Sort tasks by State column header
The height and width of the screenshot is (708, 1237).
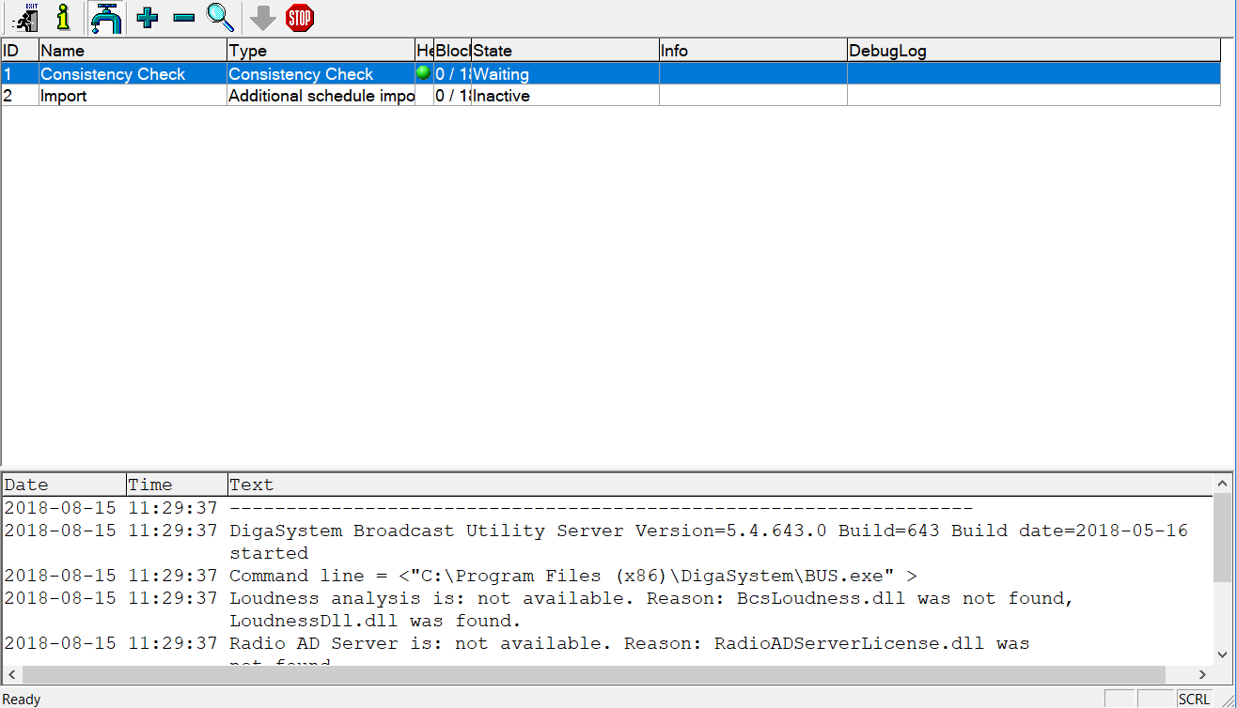(564, 51)
